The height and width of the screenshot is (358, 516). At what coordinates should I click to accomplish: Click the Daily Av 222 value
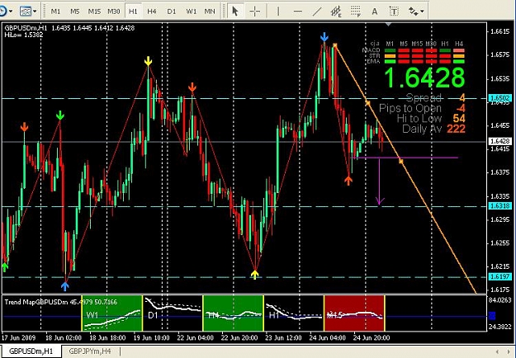456,129
